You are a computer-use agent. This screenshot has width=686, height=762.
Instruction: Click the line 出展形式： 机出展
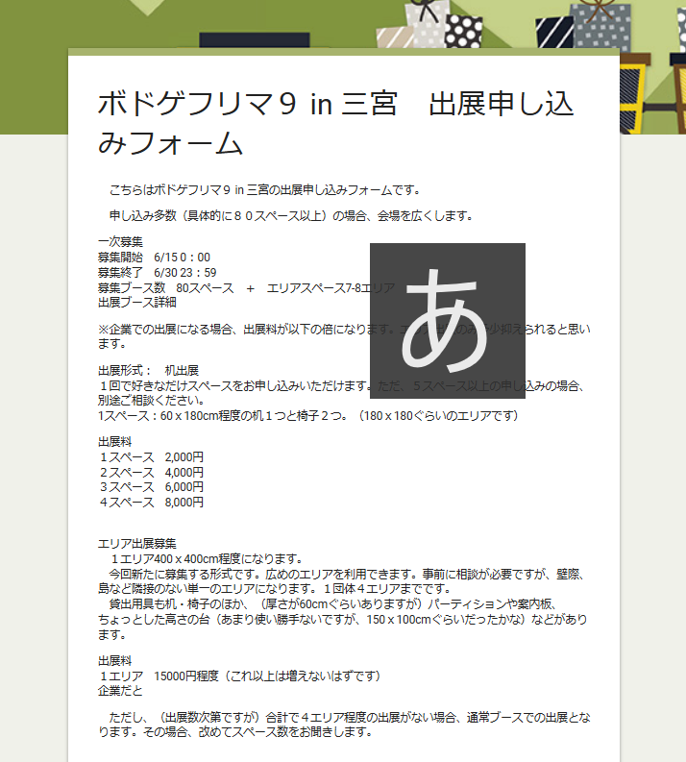point(148,371)
